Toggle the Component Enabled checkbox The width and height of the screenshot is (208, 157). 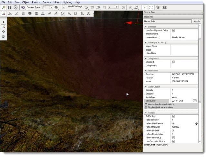click(173, 62)
